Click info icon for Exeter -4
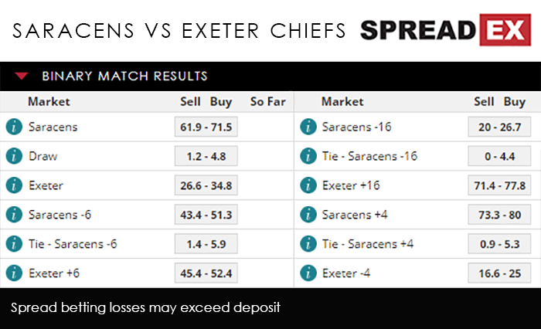This screenshot has width=541, height=329. [x=309, y=273]
